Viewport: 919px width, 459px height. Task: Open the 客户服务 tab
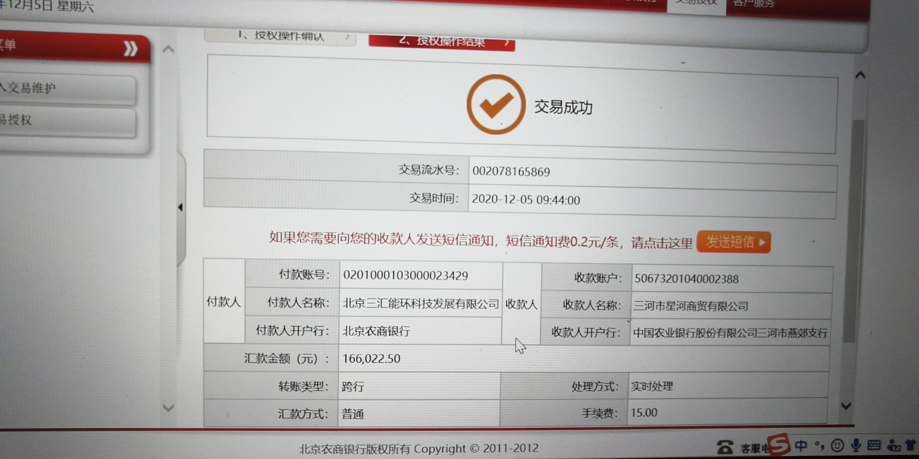[x=753, y=4]
